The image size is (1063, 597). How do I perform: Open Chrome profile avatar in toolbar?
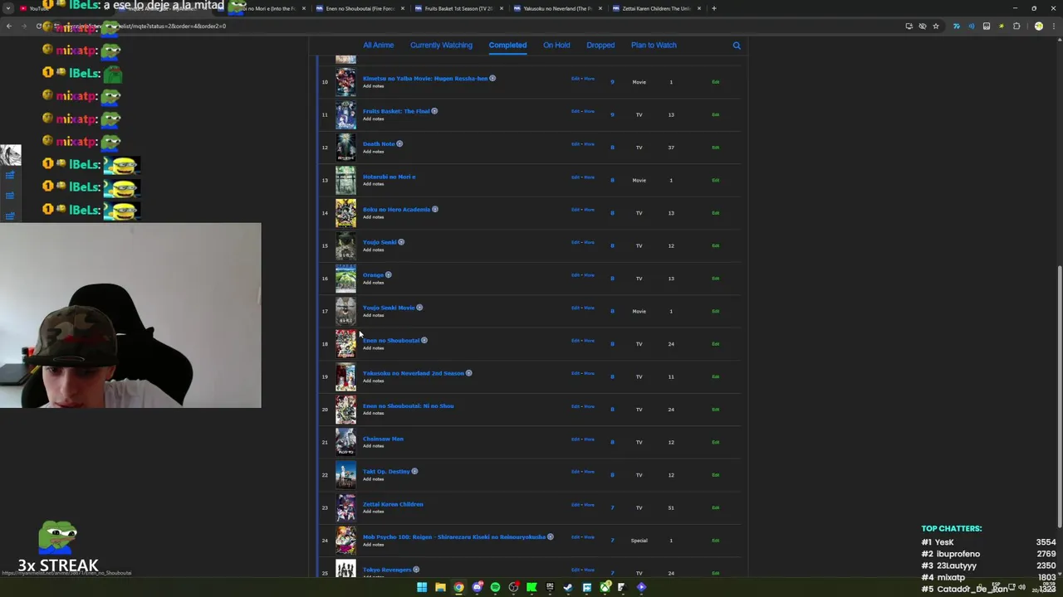[x=1038, y=26]
